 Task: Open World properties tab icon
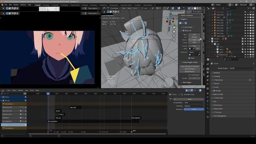coord(208,84)
